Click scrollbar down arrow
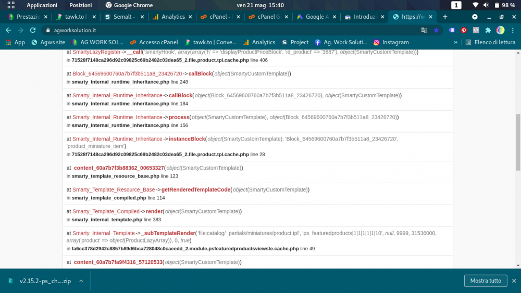The height and width of the screenshot is (293, 521). tap(518, 265)
